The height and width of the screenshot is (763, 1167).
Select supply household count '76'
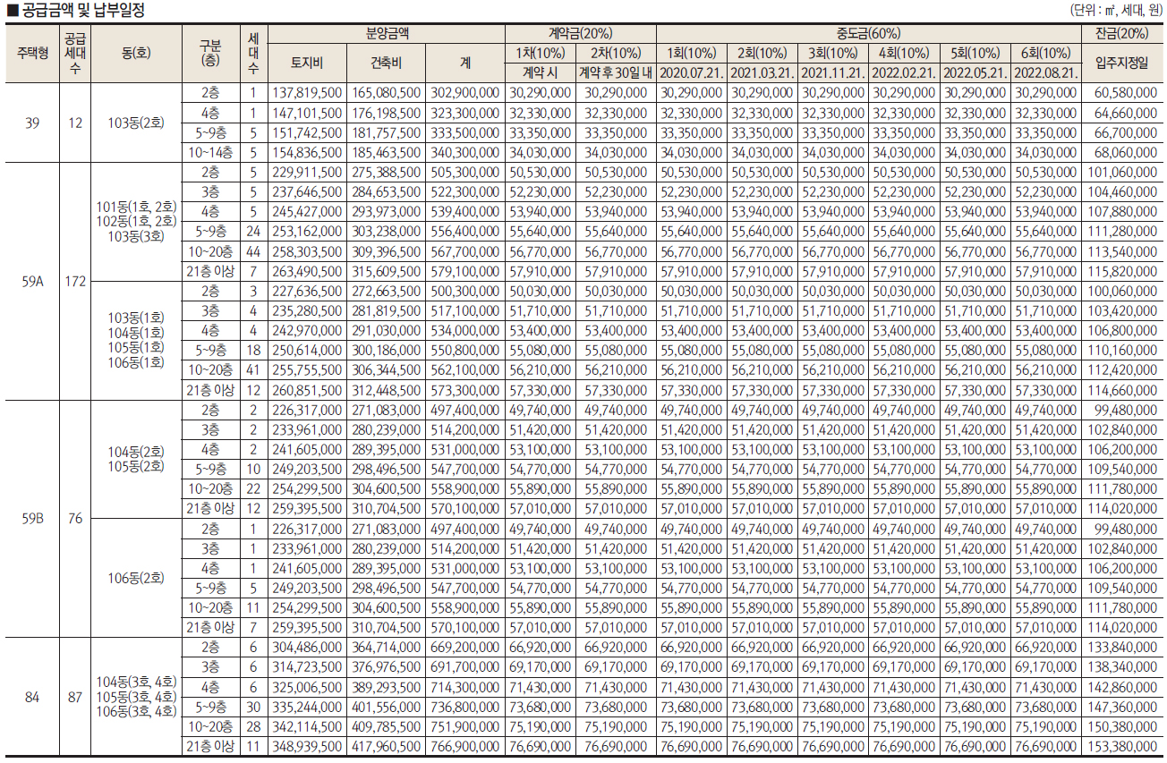click(x=75, y=519)
